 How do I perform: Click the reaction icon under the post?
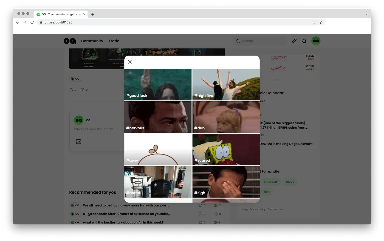(82, 90)
